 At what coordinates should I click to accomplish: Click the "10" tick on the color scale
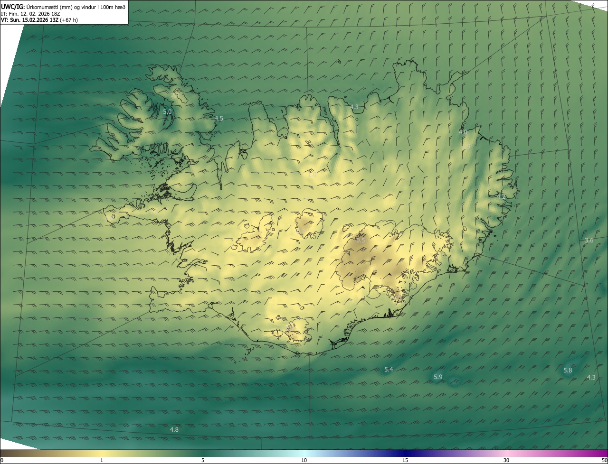304,460
